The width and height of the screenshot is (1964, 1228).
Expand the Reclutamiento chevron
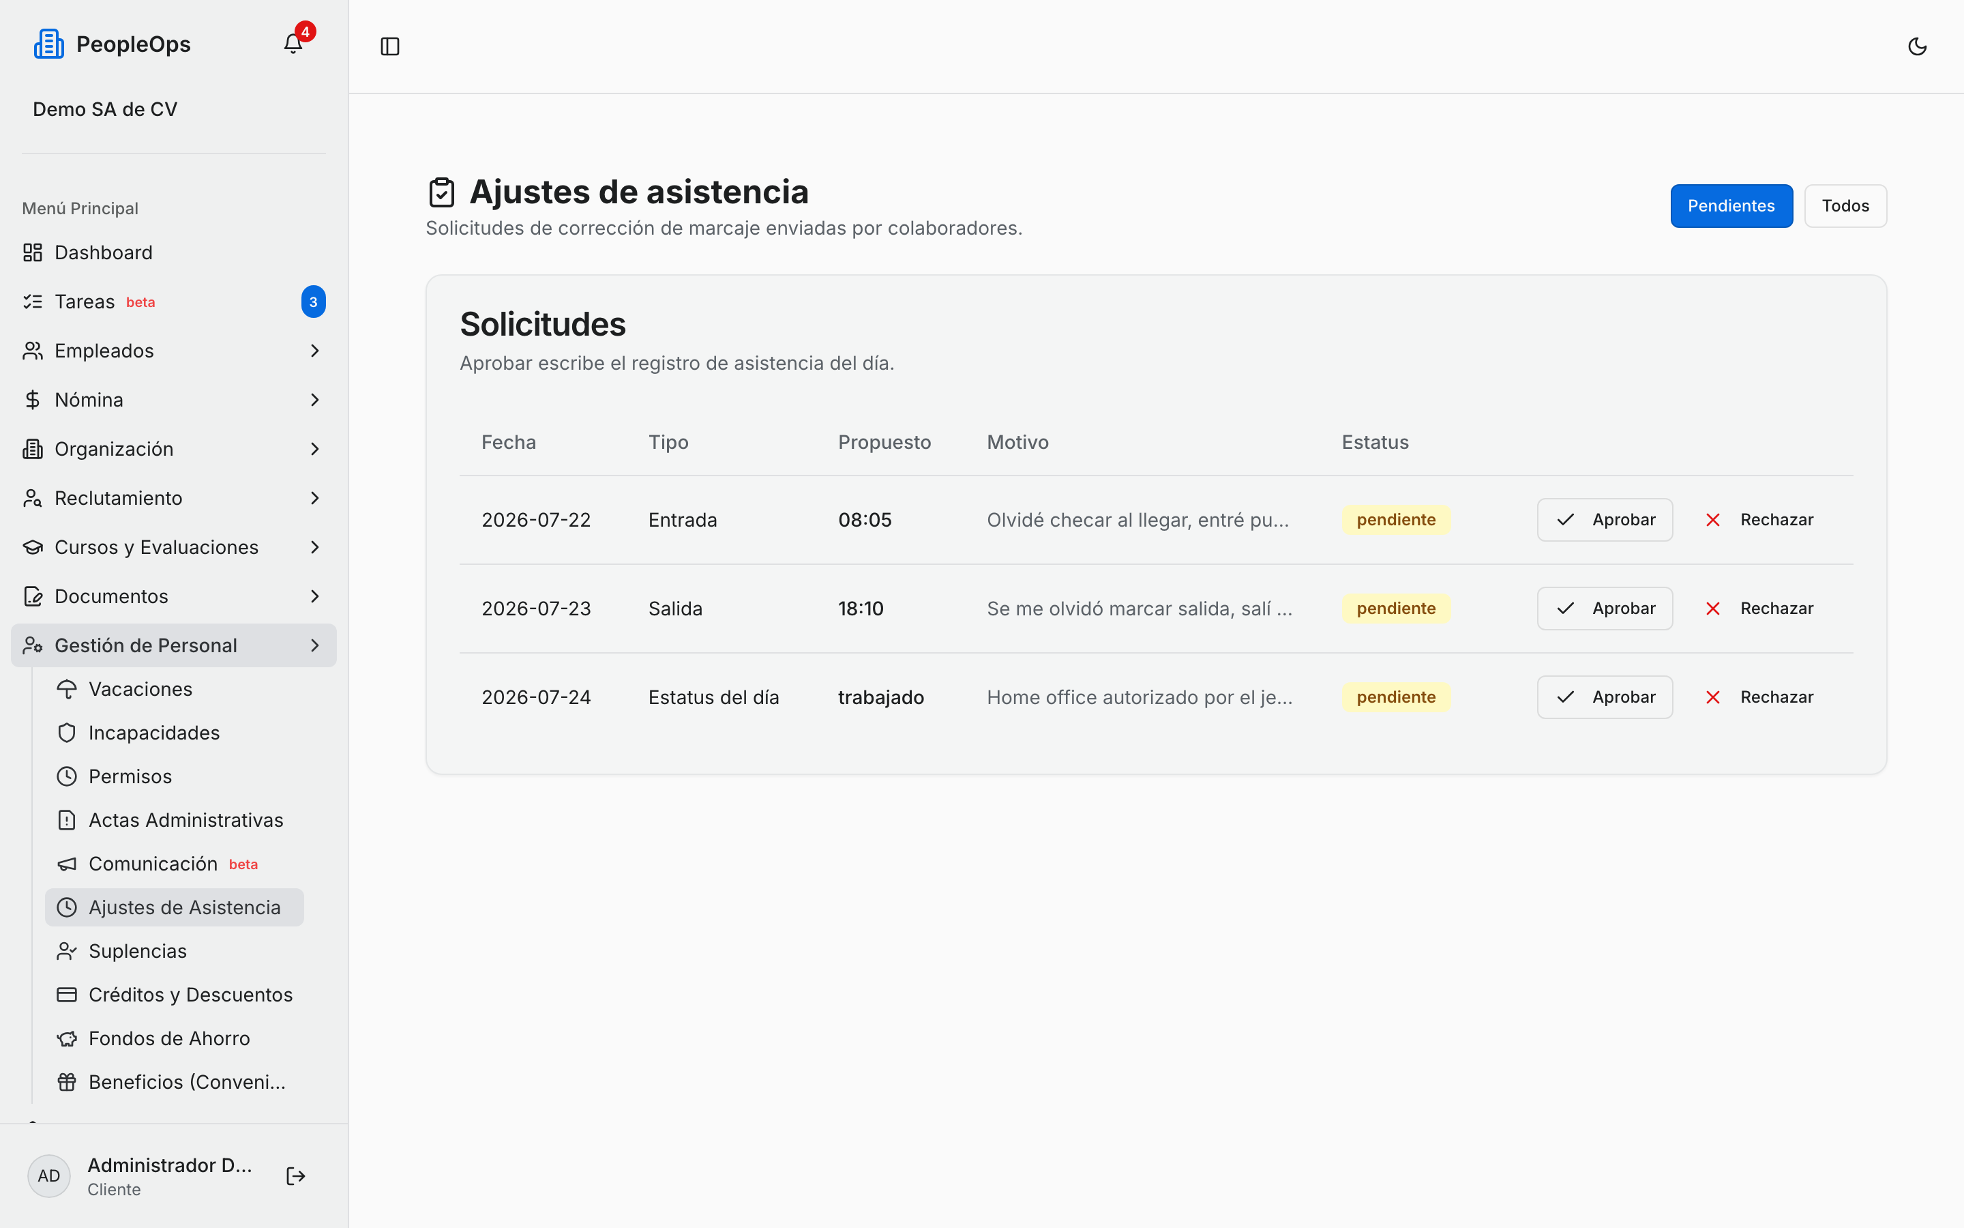point(315,498)
